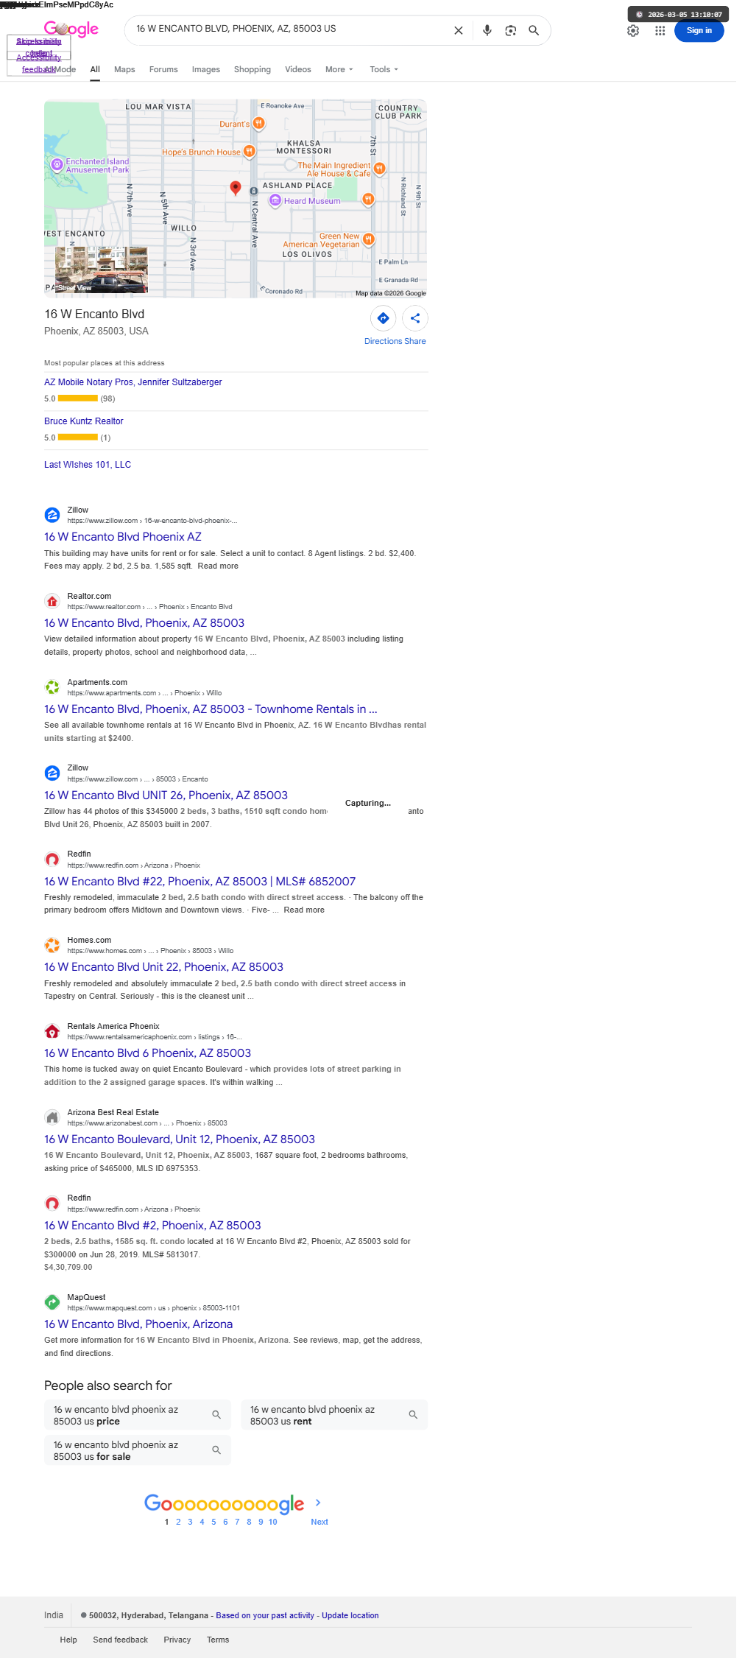Viewport: 745px width, 1658px height.
Task: Open the Shopping results tab
Action: click(x=253, y=69)
